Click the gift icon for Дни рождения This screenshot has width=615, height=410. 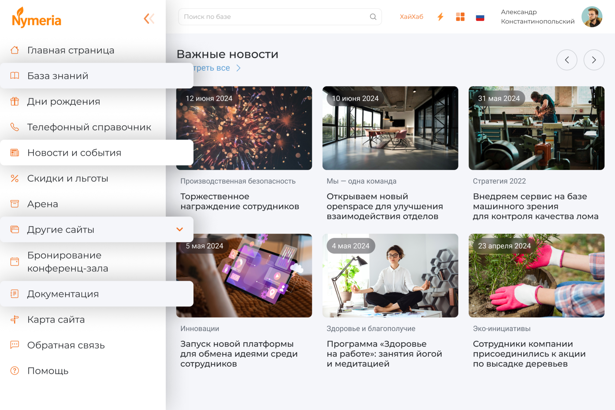(x=15, y=101)
